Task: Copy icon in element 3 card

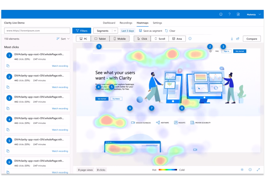Action: tap(8, 108)
